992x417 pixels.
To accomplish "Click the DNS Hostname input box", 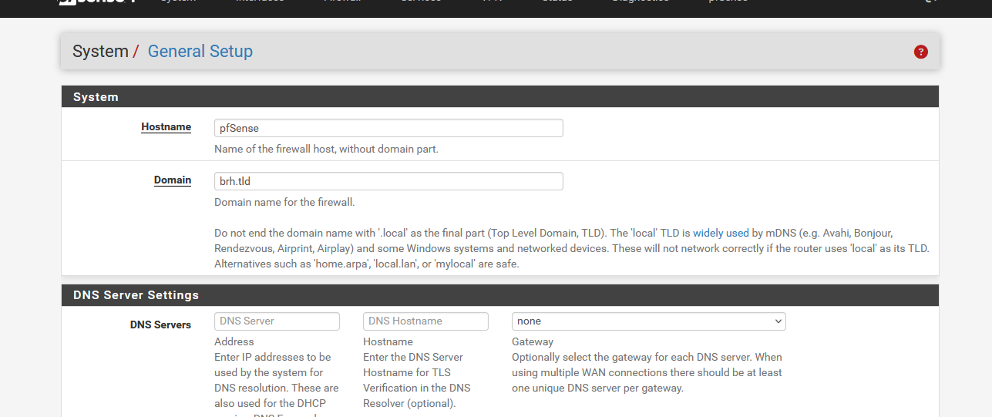I will [425, 321].
